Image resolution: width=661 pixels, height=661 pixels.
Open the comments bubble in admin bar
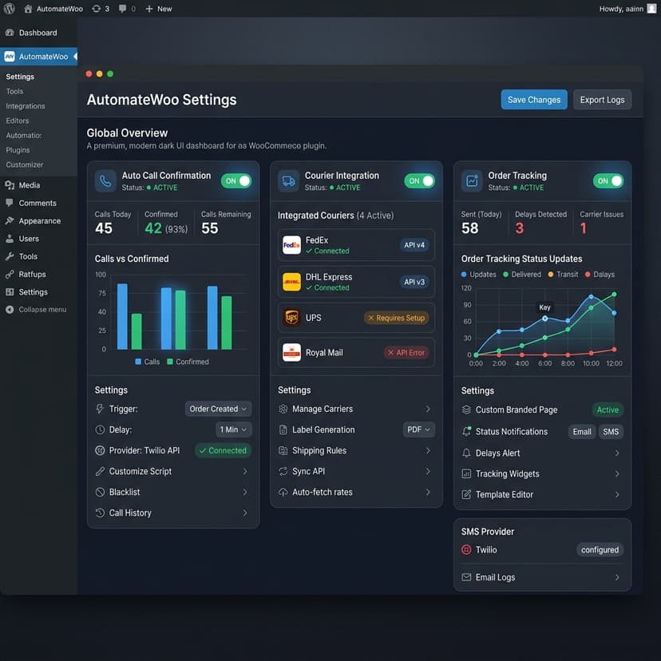pyautogui.click(x=123, y=9)
